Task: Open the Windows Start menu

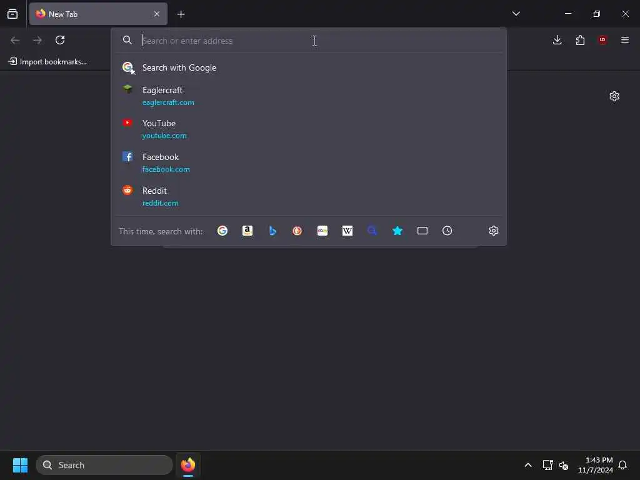Action: (x=20, y=465)
